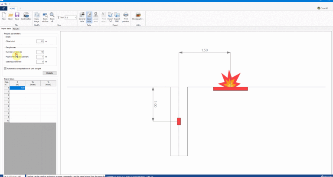Launch the Stratigraphy utility
The image size is (333, 177).
(138, 16)
